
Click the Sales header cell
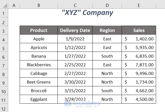pyautogui.click(x=139, y=30)
